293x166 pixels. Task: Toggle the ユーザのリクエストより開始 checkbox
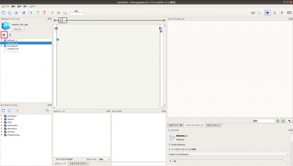[169, 149]
